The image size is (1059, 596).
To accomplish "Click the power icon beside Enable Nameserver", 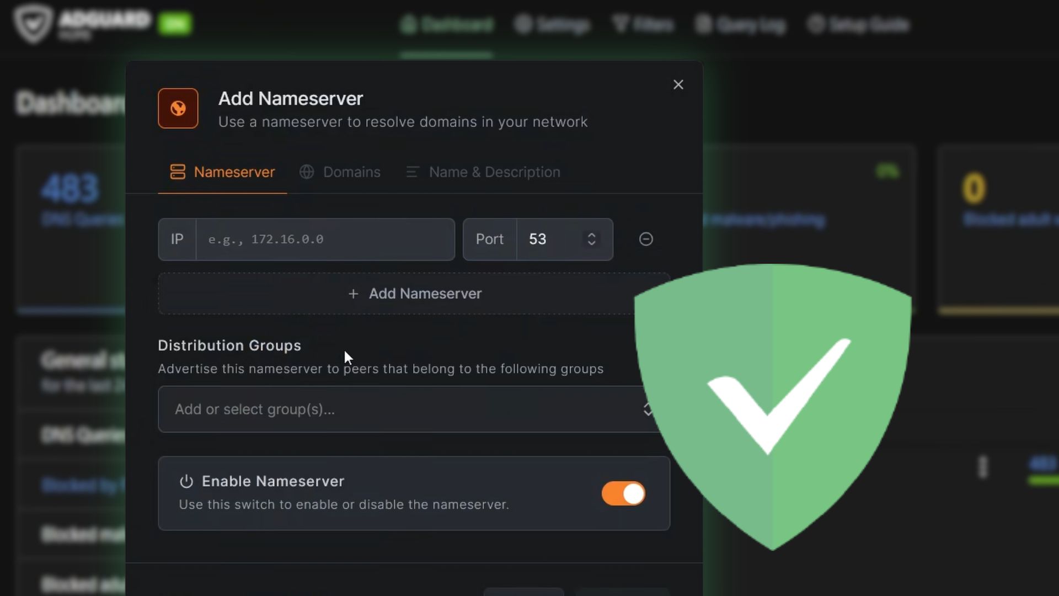I will (186, 481).
